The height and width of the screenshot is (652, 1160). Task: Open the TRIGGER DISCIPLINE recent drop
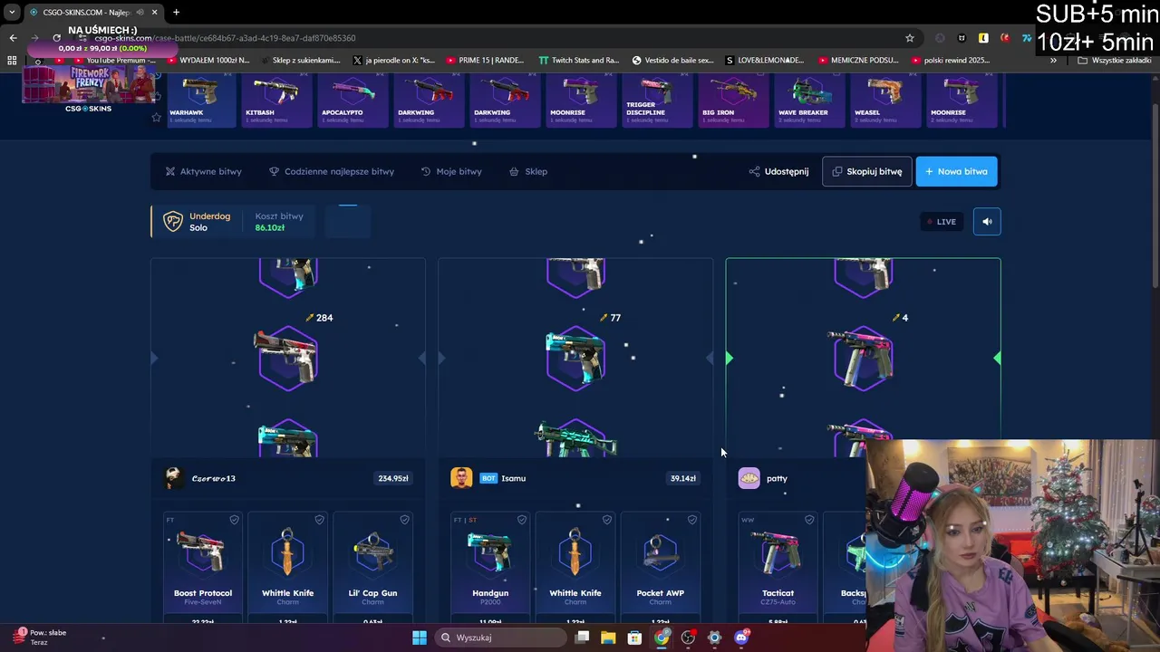(x=658, y=100)
